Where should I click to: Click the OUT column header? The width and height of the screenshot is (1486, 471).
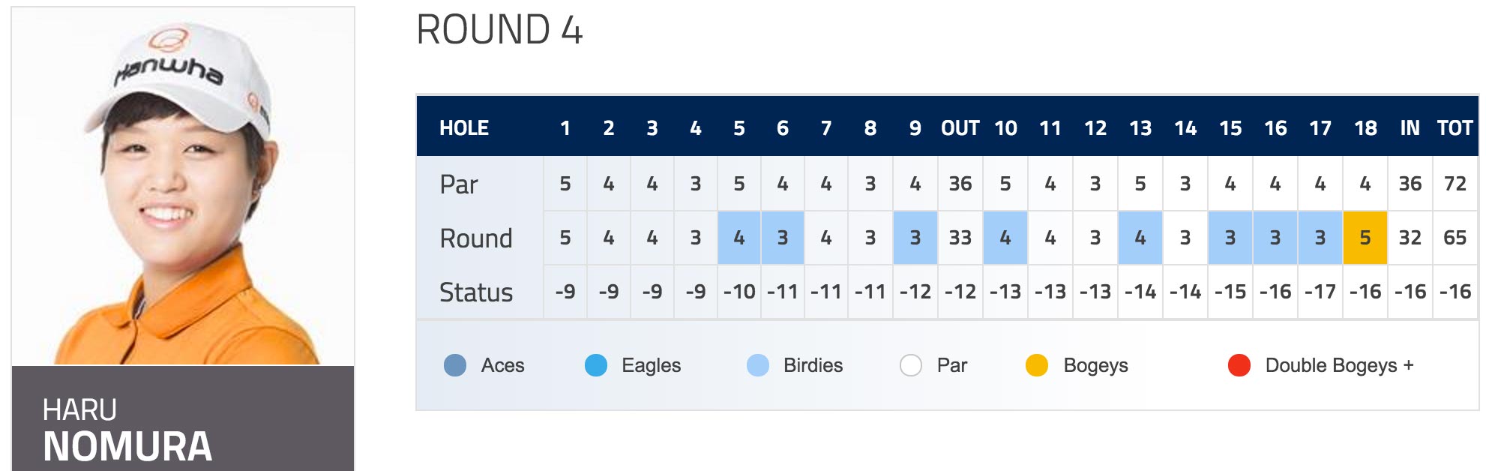(x=960, y=128)
